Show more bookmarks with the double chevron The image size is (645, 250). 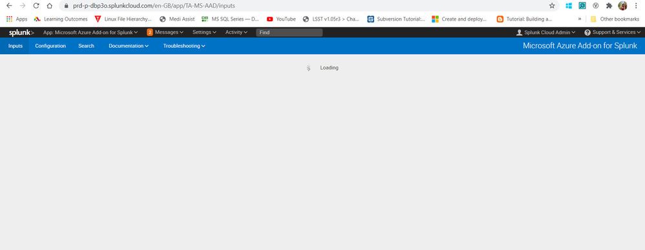pos(580,19)
